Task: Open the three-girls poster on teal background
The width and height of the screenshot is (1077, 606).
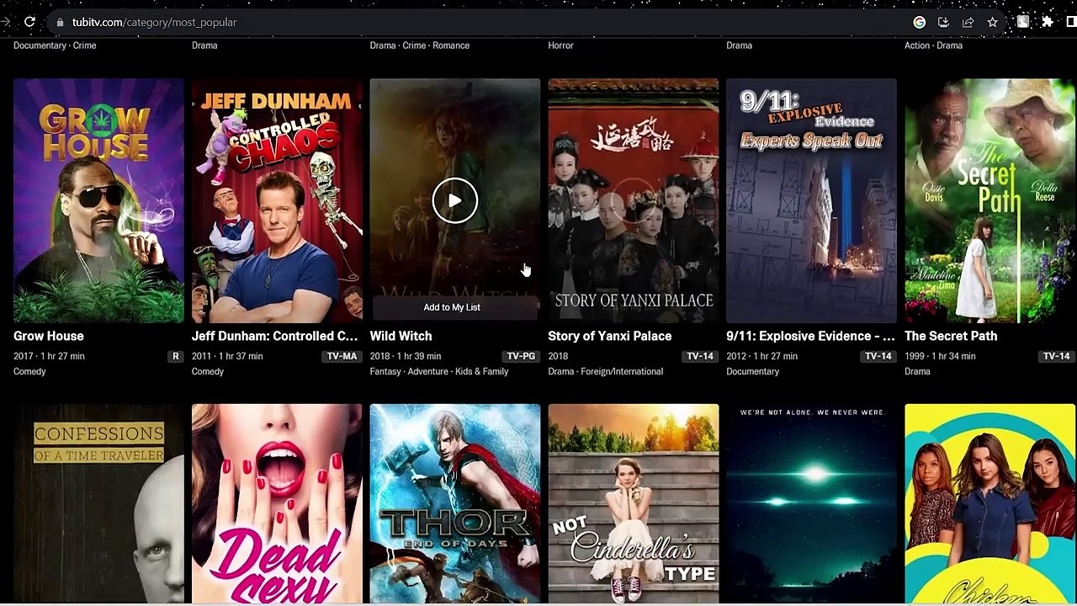Action: point(989,504)
